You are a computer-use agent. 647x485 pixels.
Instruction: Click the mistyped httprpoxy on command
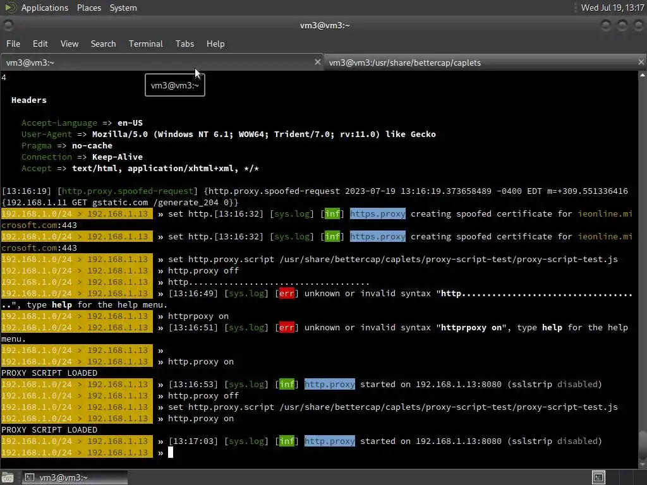point(198,316)
